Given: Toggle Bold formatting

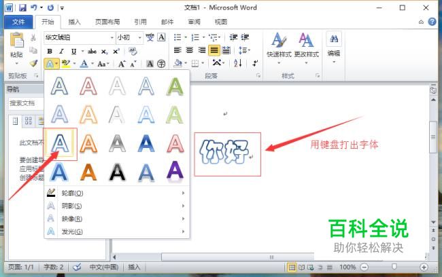Looking at the screenshot, I should coord(50,51).
